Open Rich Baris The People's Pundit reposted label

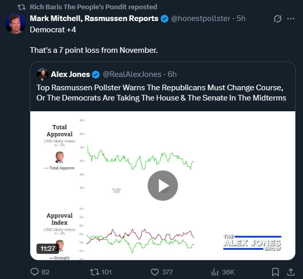coord(93,7)
